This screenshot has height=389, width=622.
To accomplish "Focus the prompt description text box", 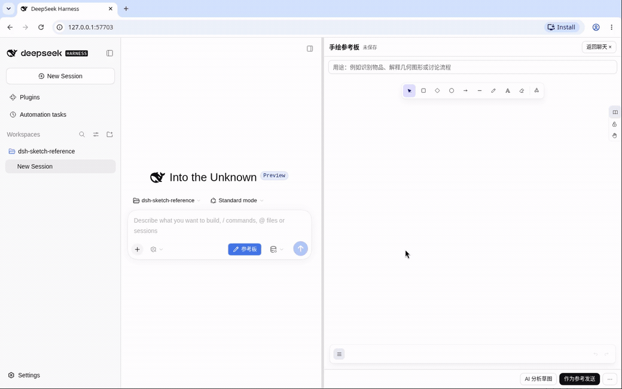I will pyautogui.click(x=219, y=226).
